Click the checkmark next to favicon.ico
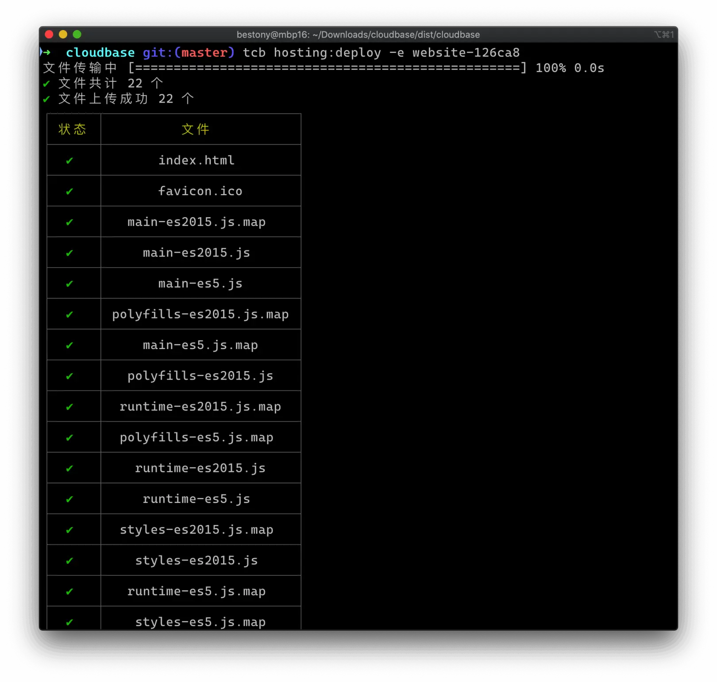The image size is (717, 682). click(69, 191)
